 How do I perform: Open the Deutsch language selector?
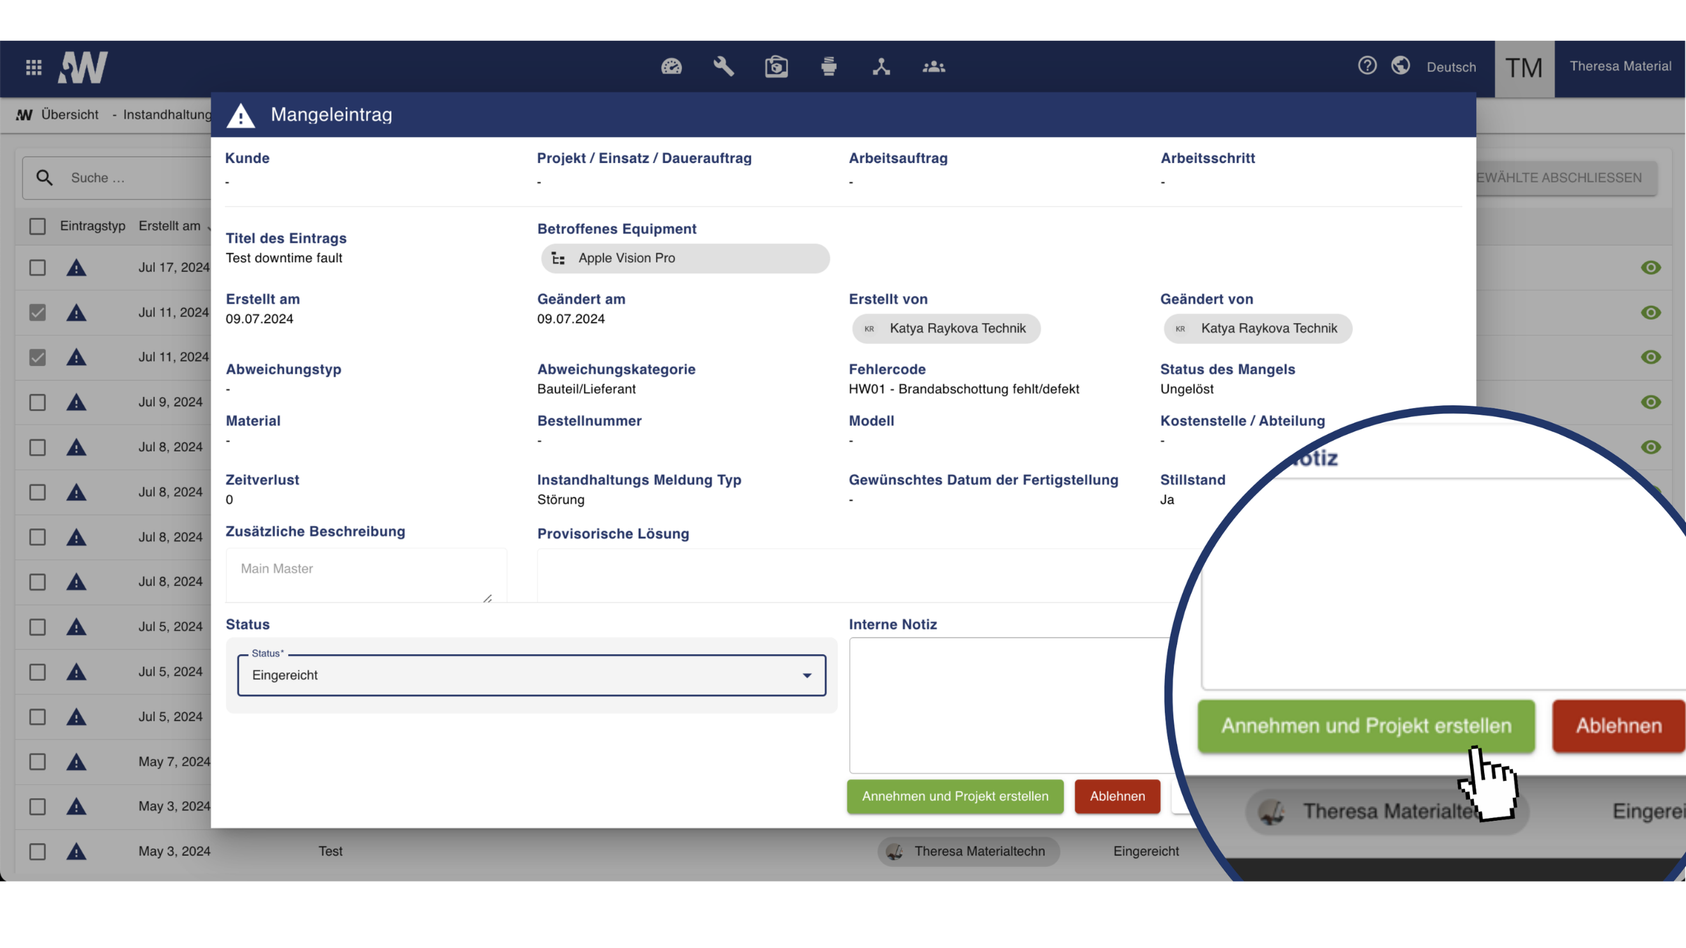pos(1452,67)
